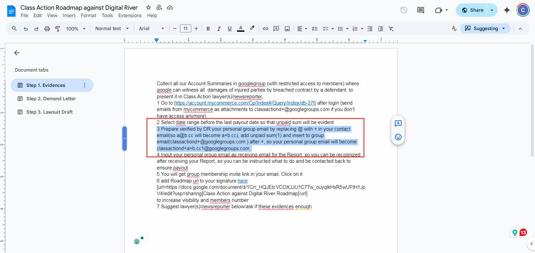The width and height of the screenshot is (535, 253).
Task: Click the Share button
Action: [x=471, y=10]
